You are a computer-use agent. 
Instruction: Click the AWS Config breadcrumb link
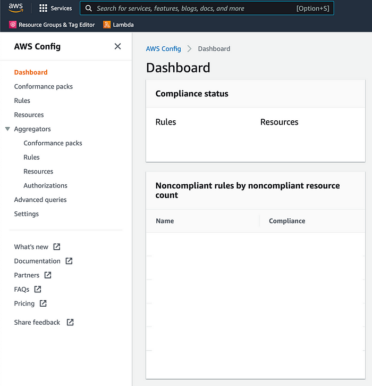(x=163, y=49)
